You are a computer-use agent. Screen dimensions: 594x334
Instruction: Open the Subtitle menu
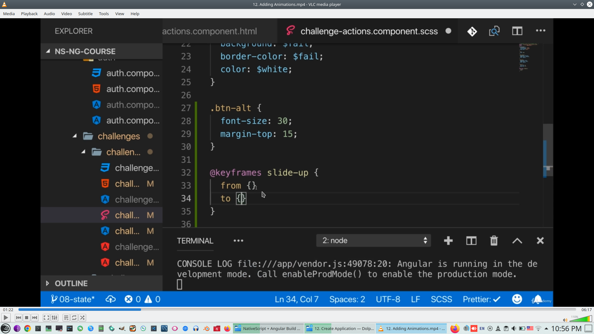tap(85, 14)
